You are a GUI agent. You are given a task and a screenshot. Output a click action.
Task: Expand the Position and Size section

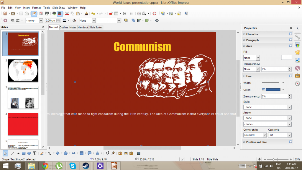[244, 142]
